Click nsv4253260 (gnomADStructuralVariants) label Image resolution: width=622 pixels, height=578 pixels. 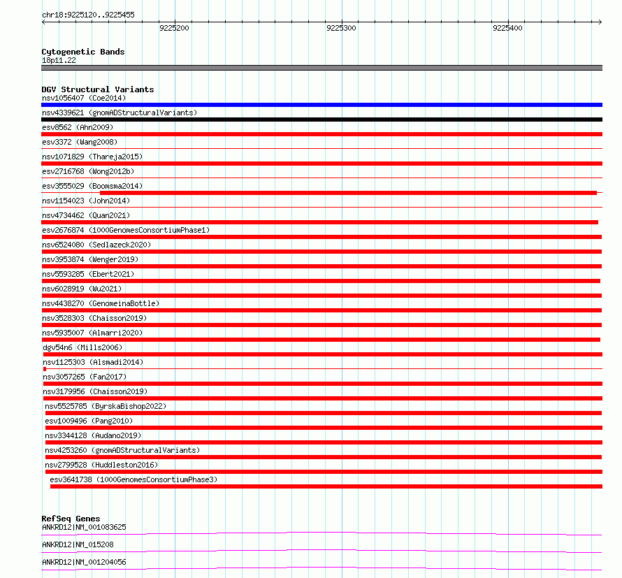pyautogui.click(x=122, y=450)
